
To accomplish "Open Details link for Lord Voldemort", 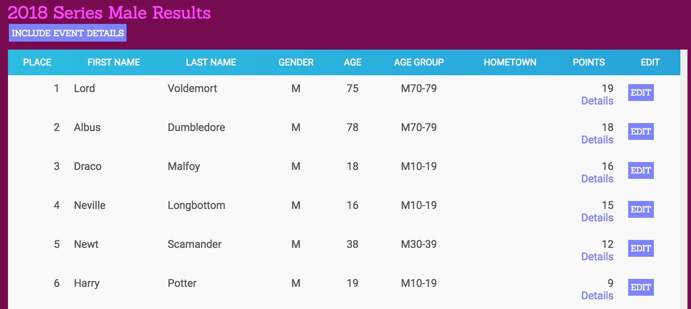I will tap(597, 101).
